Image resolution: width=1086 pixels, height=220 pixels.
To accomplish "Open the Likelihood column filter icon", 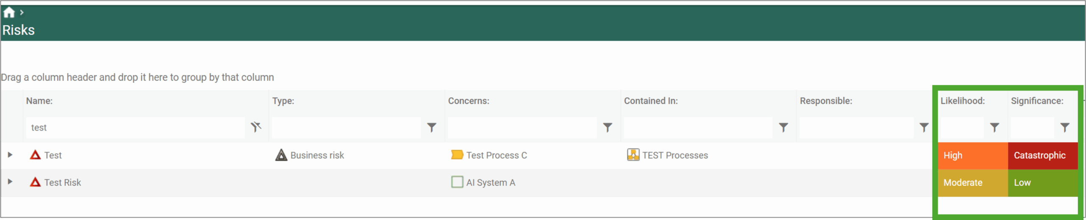I will pyautogui.click(x=994, y=127).
